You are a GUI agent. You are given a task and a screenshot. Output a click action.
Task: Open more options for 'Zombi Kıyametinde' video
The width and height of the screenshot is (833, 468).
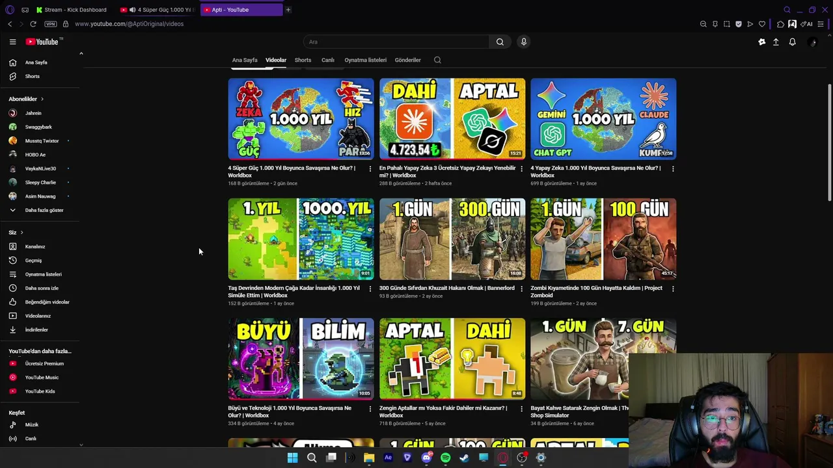click(x=672, y=289)
